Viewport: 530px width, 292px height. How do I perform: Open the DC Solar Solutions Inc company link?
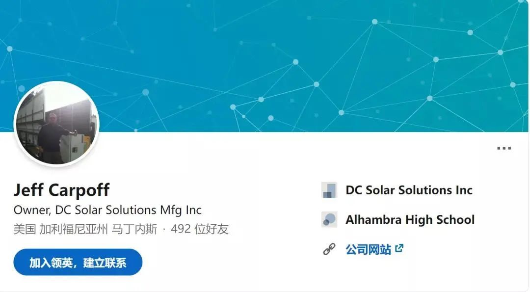(409, 190)
